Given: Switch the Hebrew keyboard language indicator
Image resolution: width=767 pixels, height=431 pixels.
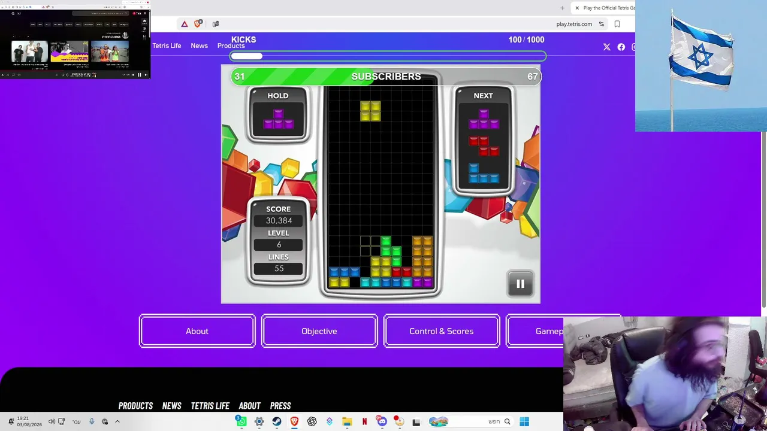Looking at the screenshot, I should click(x=76, y=421).
